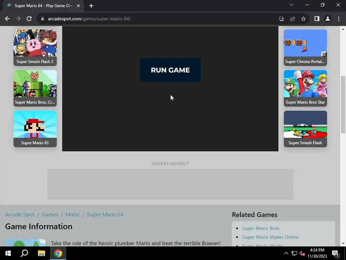Open the notification center icon
346x260 pixels.
point(335,253)
